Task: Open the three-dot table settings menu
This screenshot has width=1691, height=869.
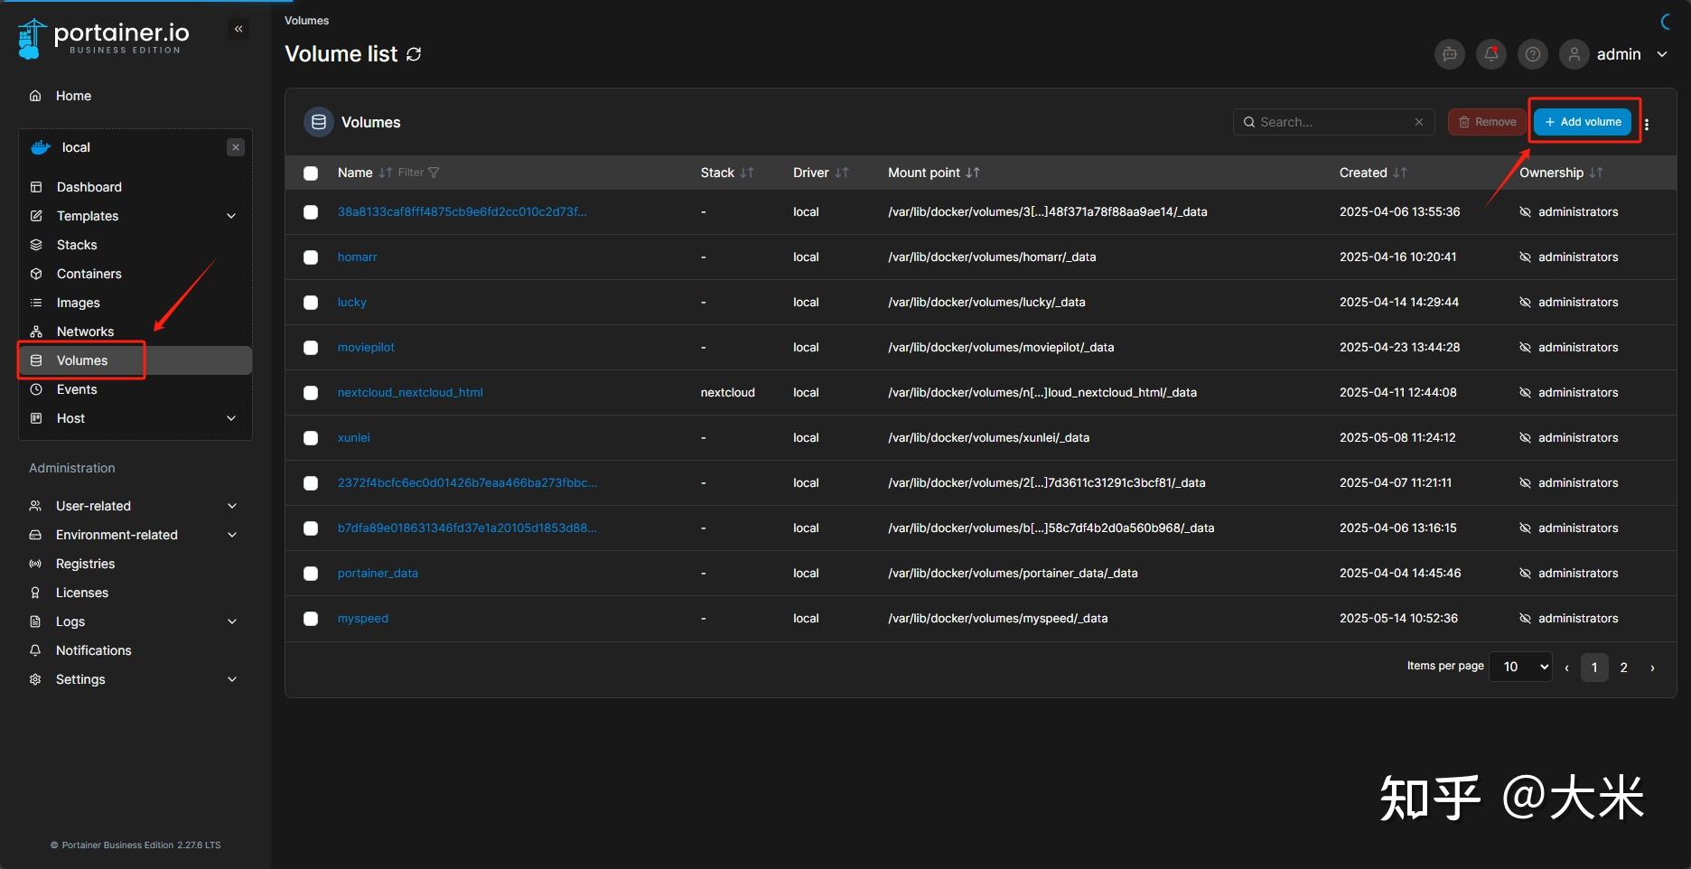Action: click(1647, 125)
